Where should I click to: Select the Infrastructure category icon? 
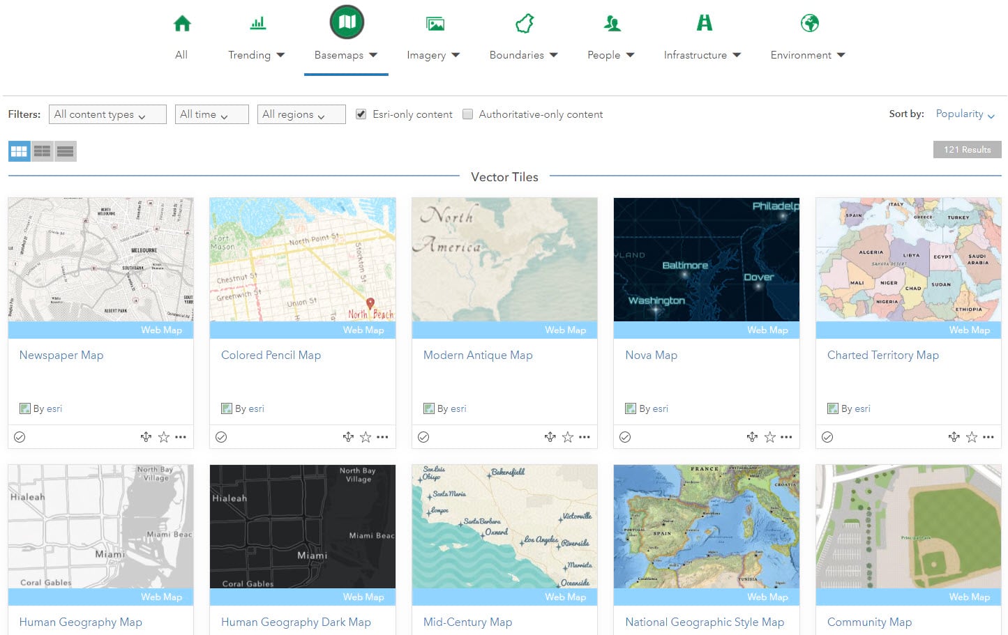pyautogui.click(x=703, y=23)
